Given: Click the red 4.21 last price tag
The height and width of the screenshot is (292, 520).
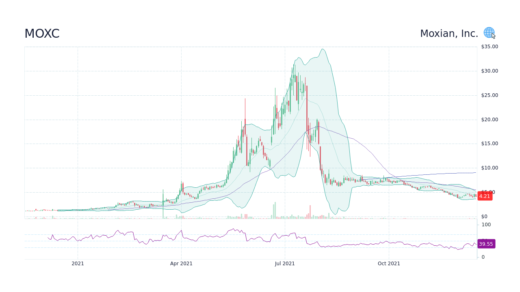Looking at the screenshot, I should (x=485, y=196).
